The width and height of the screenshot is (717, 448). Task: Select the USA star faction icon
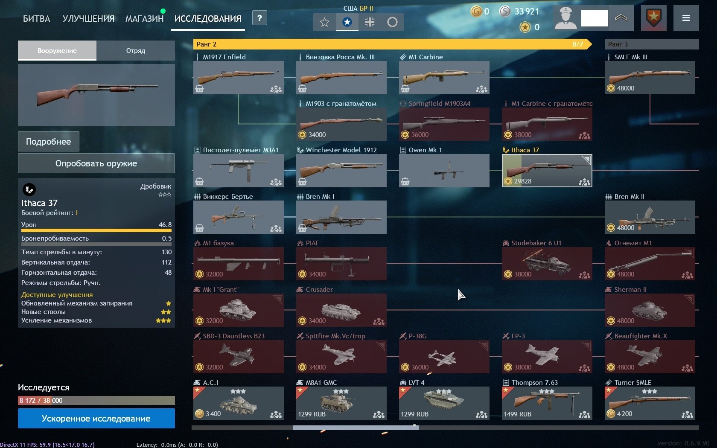click(x=347, y=22)
